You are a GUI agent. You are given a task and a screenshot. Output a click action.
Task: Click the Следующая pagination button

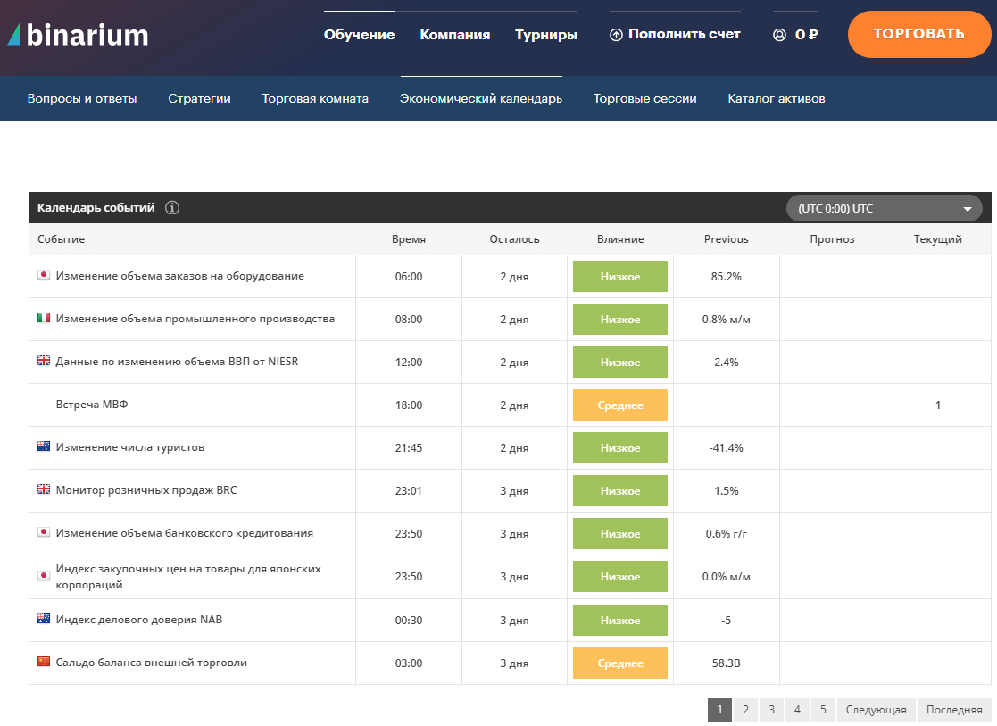[x=876, y=710]
